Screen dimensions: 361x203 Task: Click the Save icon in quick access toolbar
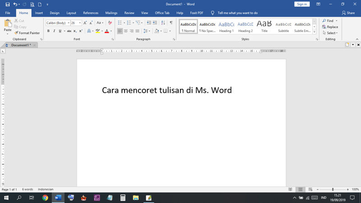(x=8, y=5)
